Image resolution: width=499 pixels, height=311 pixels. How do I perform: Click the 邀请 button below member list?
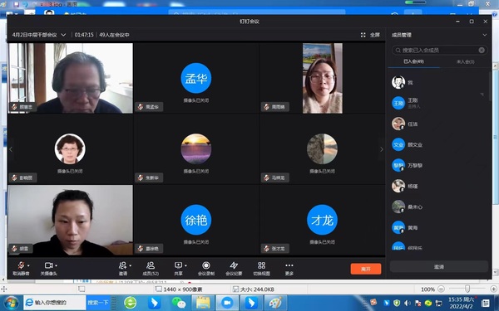[x=439, y=267]
